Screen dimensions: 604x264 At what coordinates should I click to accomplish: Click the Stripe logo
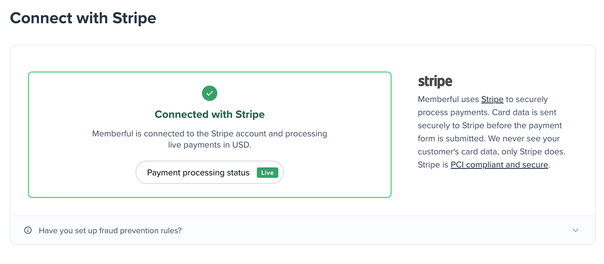(x=435, y=82)
